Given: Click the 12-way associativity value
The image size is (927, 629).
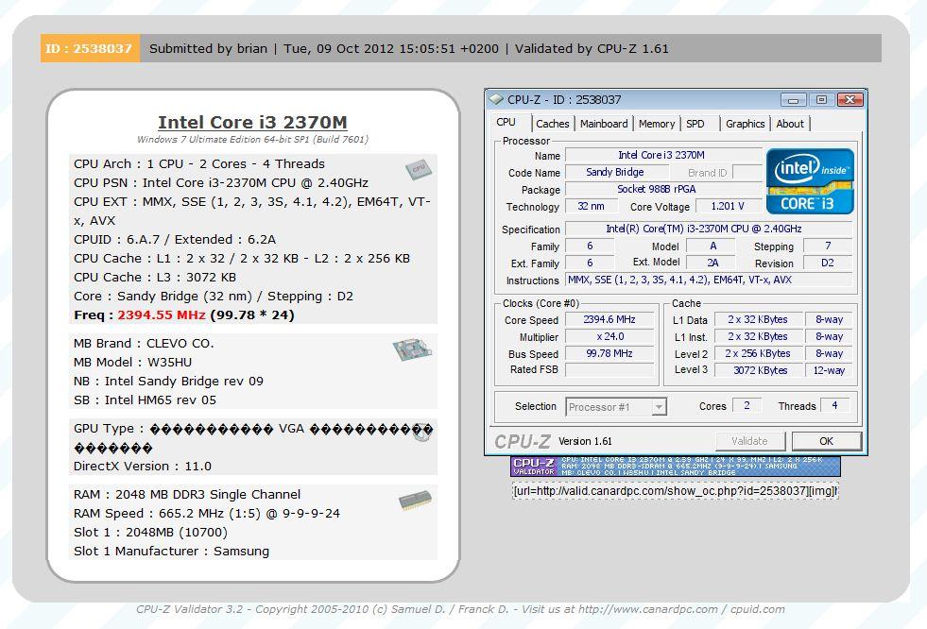Looking at the screenshot, I should pos(829,370).
